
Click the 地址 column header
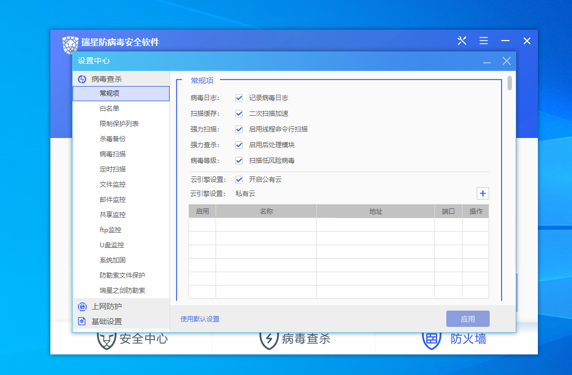click(x=376, y=212)
